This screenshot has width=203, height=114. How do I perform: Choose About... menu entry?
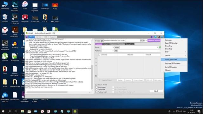(174, 70)
